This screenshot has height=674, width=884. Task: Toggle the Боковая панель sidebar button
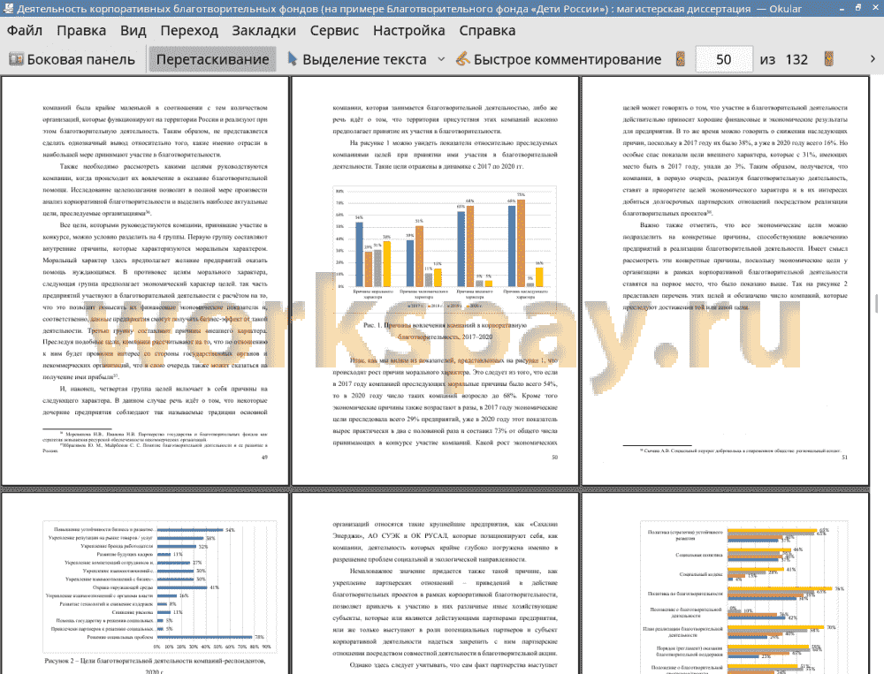click(72, 59)
